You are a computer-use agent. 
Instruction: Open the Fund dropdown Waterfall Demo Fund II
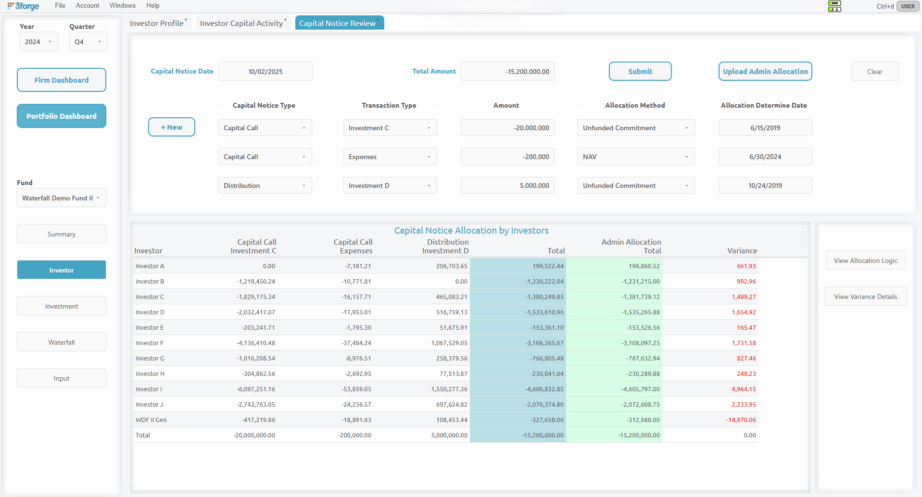(x=61, y=198)
